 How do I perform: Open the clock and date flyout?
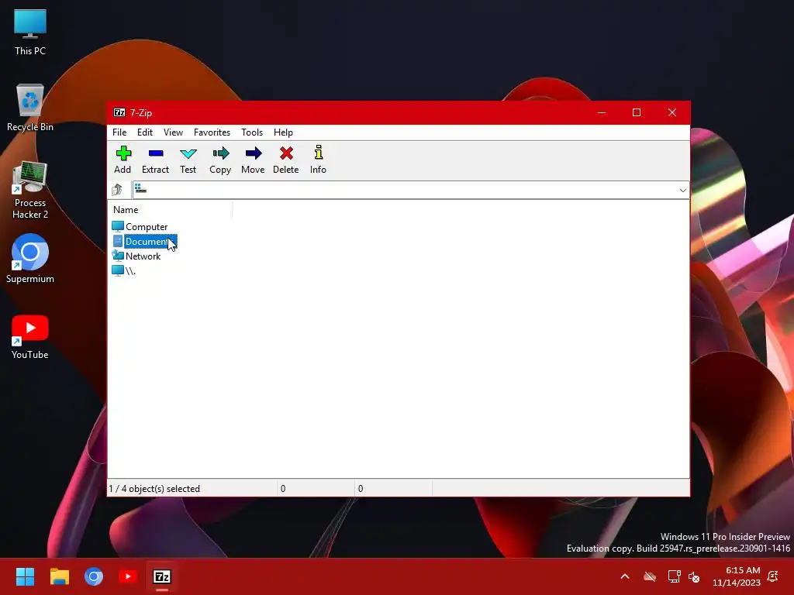(737, 576)
